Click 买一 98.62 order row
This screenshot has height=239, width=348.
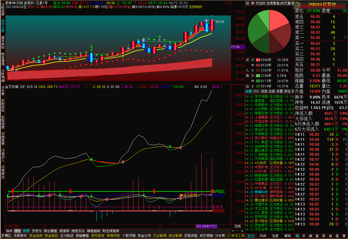coord(321,43)
